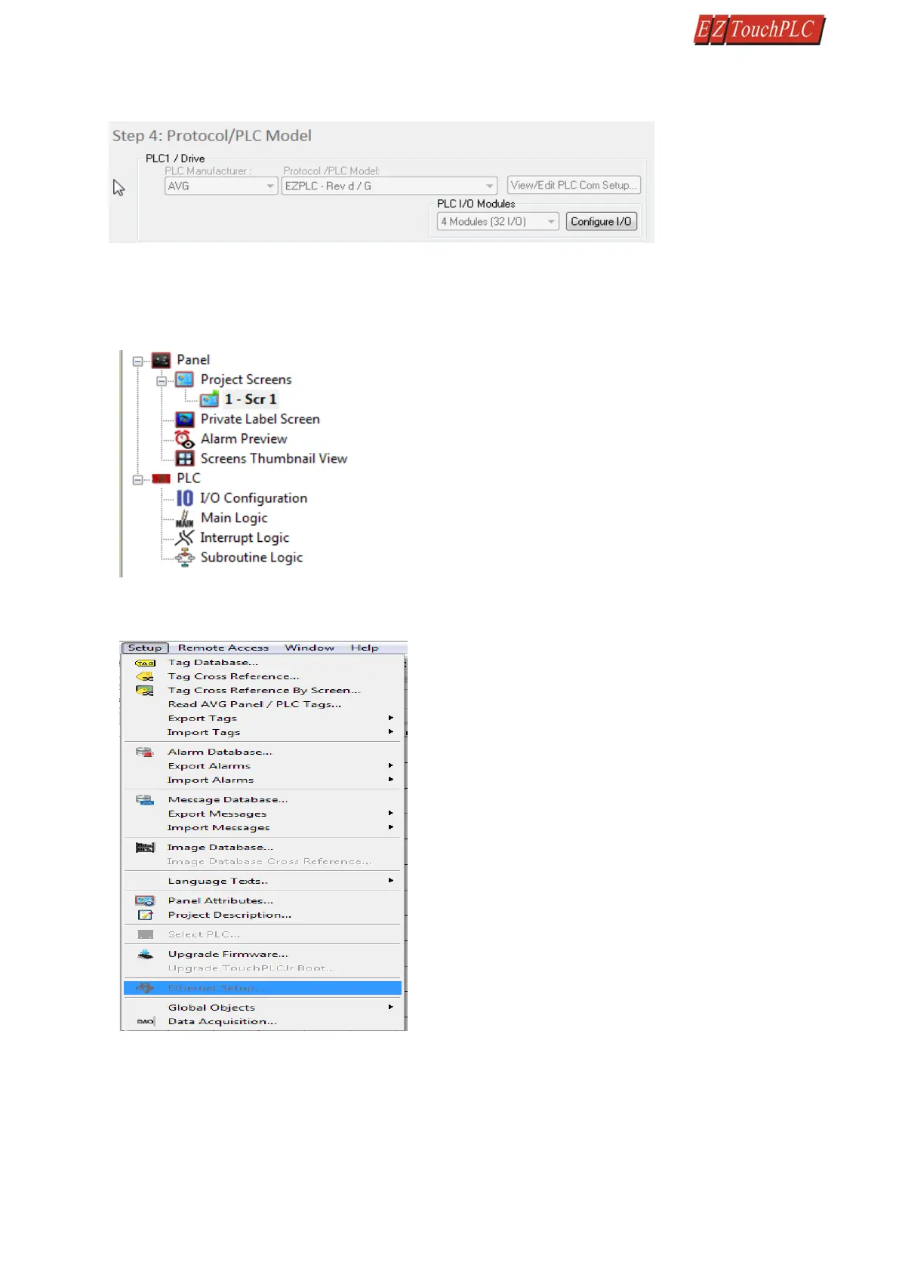
Task: Collapse the Project Screens tree node
Action: click(161, 380)
